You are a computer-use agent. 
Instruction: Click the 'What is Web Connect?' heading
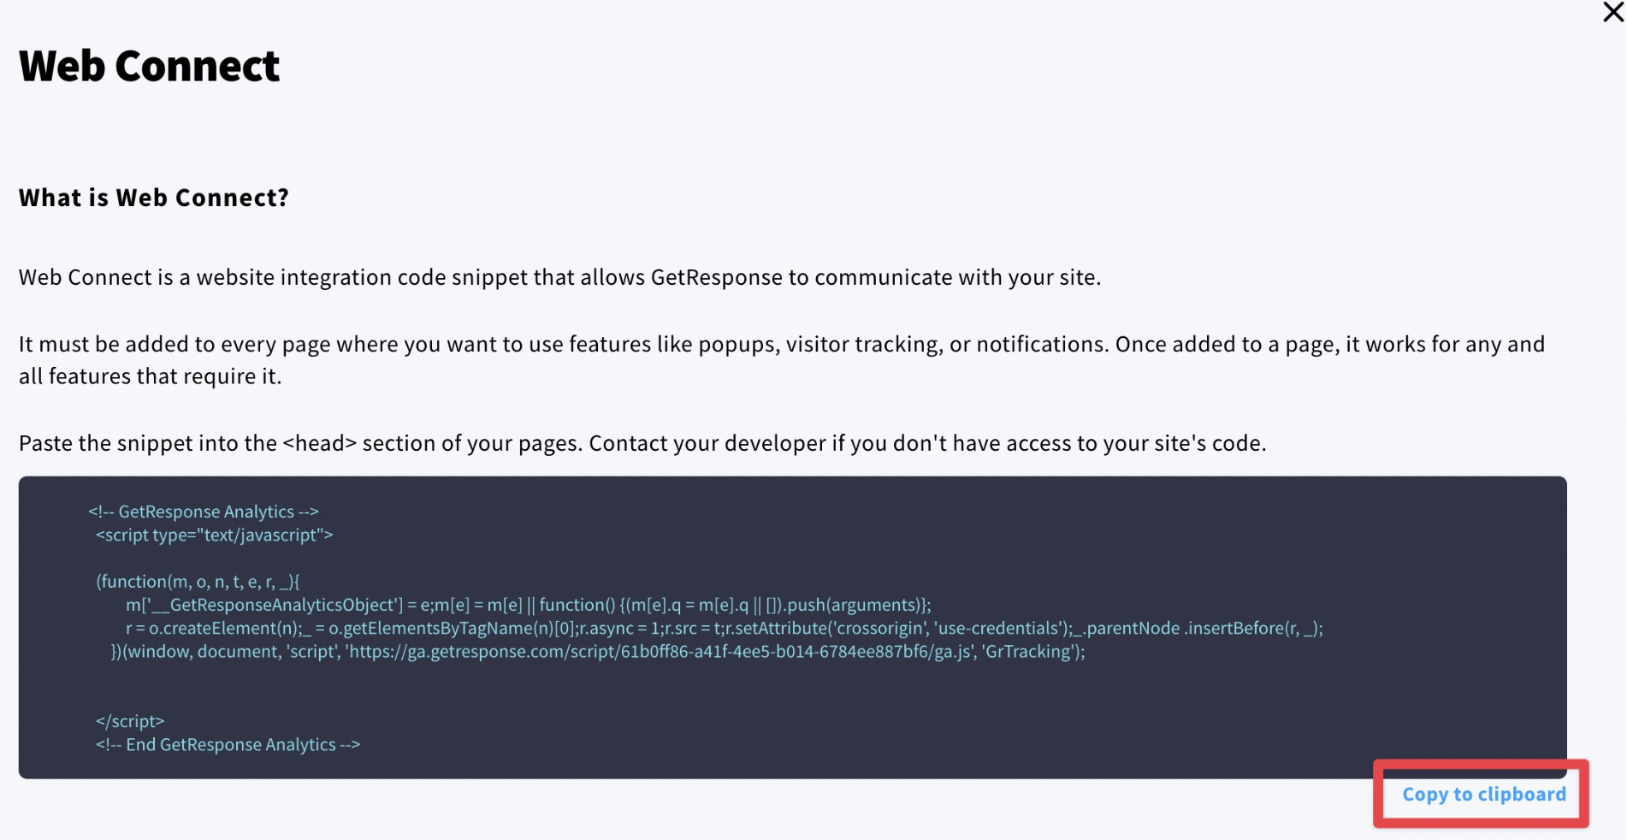(x=154, y=198)
